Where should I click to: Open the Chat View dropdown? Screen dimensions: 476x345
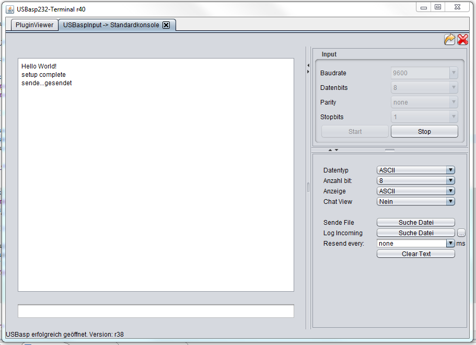click(x=415, y=201)
